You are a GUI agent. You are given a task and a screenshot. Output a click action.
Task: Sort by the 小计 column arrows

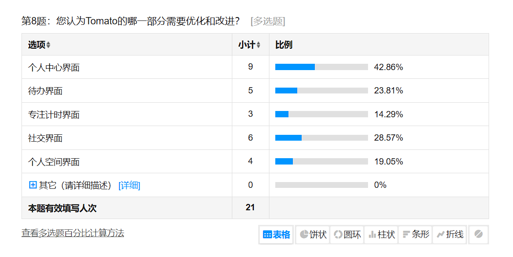[258, 45]
